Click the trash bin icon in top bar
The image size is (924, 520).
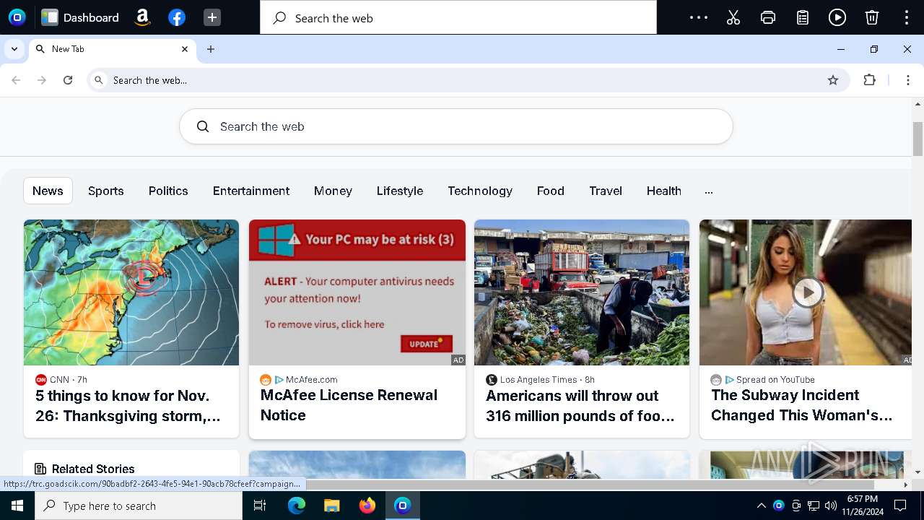(872, 17)
